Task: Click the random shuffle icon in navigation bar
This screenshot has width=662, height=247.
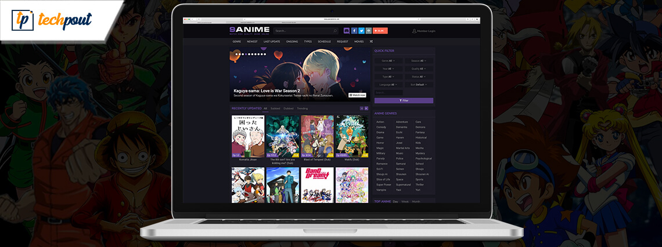Action: 372,42
